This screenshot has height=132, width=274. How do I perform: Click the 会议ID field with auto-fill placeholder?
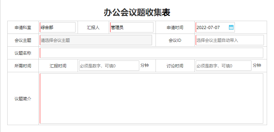(230, 40)
